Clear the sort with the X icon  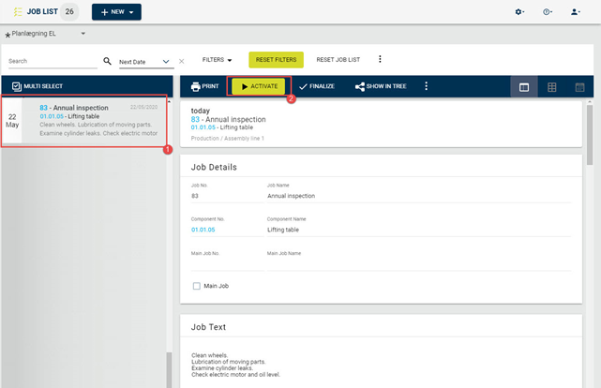pos(182,61)
